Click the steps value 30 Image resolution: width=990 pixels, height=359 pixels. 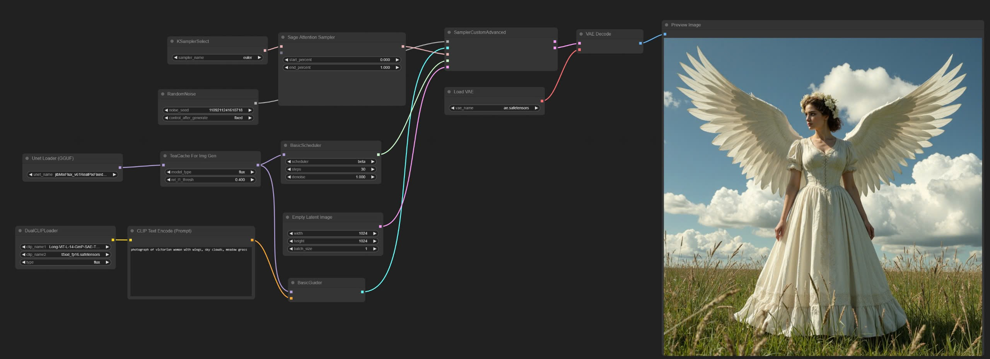[363, 169]
